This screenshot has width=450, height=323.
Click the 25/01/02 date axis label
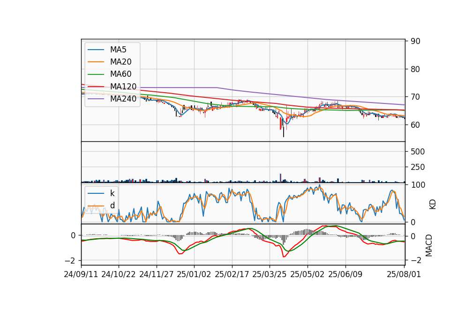194,274
